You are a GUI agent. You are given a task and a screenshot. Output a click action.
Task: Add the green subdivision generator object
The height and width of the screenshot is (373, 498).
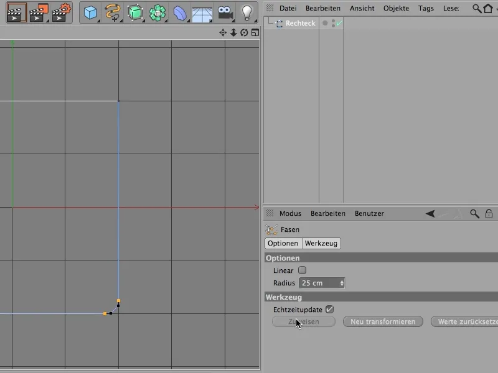135,12
